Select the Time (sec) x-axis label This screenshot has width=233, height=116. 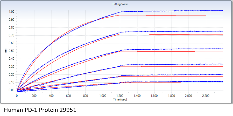(x=120, y=99)
